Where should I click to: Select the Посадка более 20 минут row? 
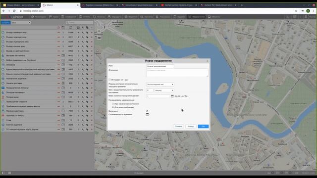point(48,88)
